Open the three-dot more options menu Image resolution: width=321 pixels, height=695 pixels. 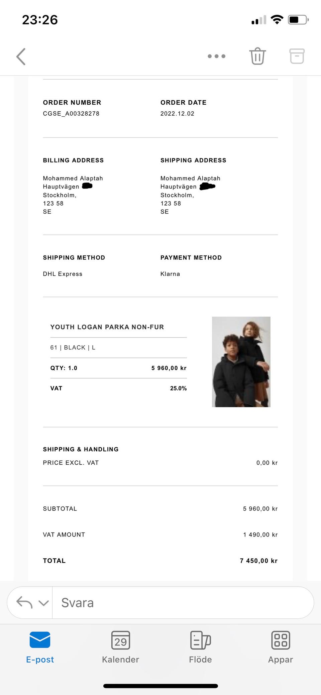coord(216,56)
